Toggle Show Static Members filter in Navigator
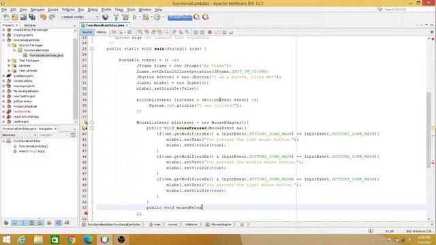Image resolution: width=436 pixels, height=245 pixels. (x=23, y=223)
